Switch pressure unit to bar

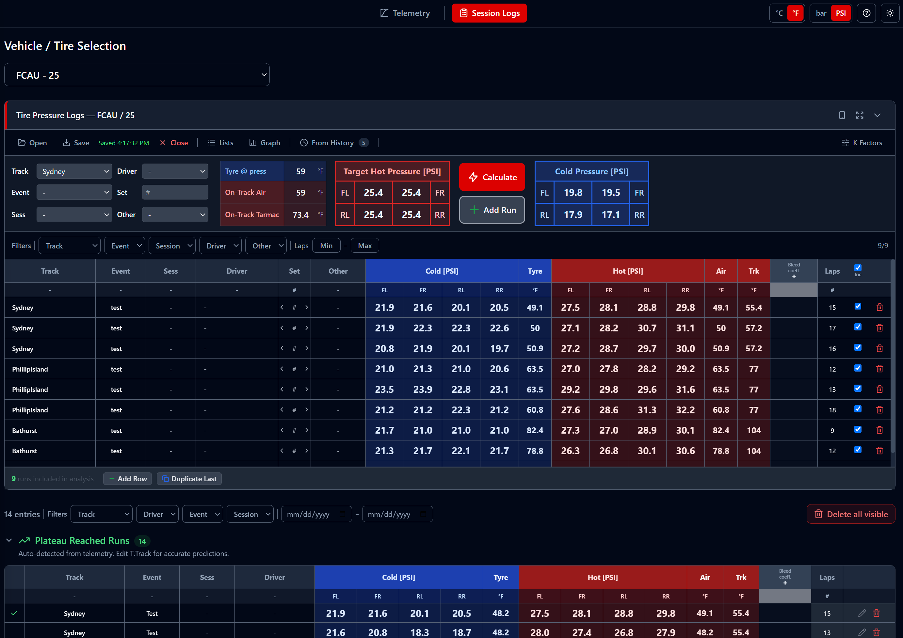pyautogui.click(x=821, y=13)
